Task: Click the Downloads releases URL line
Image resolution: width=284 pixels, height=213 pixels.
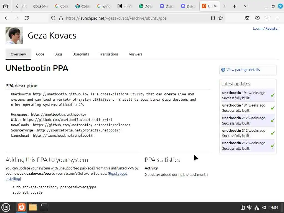Action: point(70,125)
